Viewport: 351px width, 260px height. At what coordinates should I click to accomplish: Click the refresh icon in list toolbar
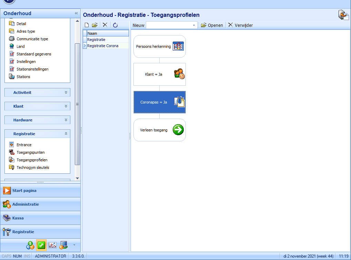(x=116, y=25)
